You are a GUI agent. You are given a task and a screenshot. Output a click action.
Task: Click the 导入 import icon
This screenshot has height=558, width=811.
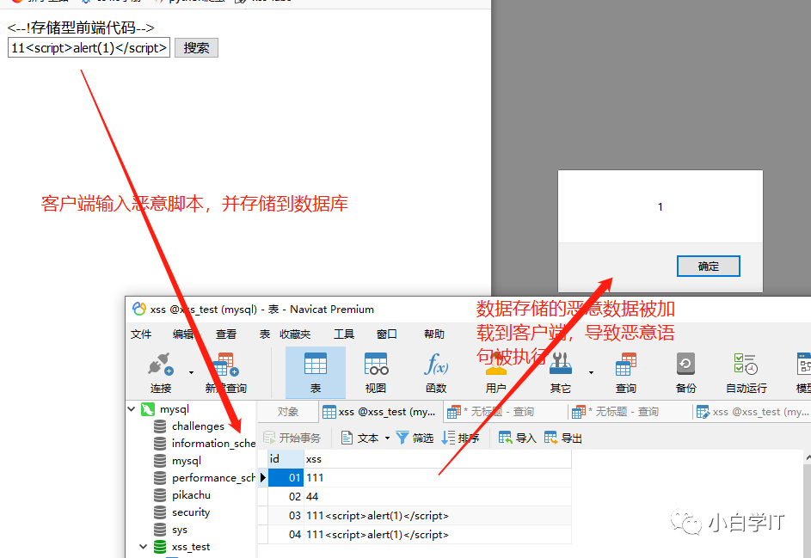[x=505, y=438]
